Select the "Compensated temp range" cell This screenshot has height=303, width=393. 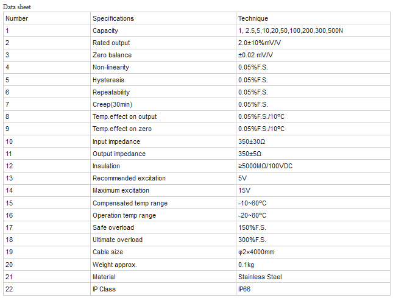(x=130, y=203)
